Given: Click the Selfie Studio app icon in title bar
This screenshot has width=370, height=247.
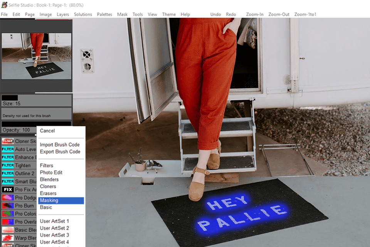Looking at the screenshot, I should coord(4,5).
